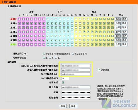The width and height of the screenshot is (138, 110).
Task: Click 取消 all-day button for 星期三
Action: point(125,32)
